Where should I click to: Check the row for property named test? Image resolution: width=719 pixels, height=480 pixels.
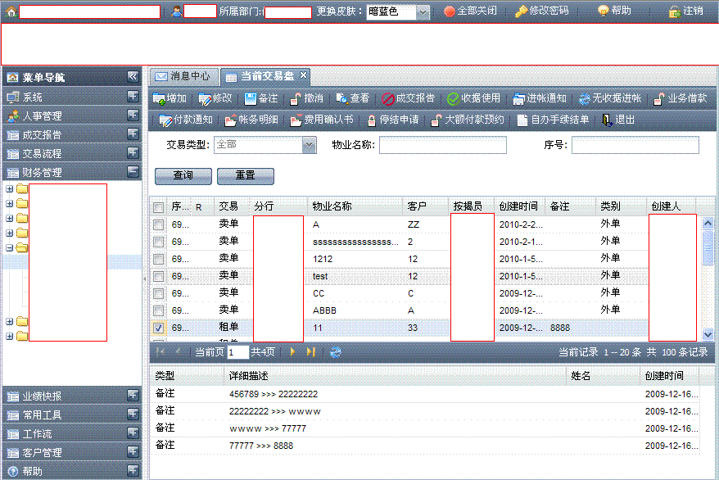[x=158, y=276]
